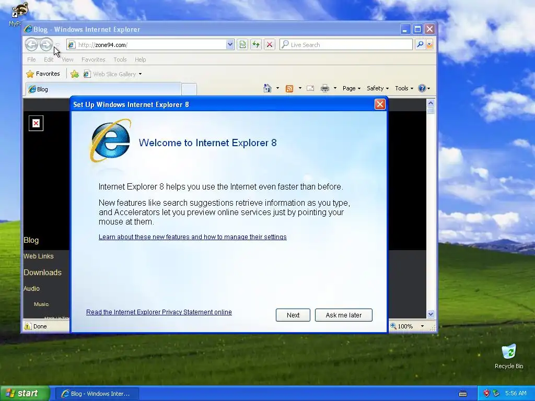Screen dimensions: 535x401
Task: Open the File menu
Action: (31, 60)
